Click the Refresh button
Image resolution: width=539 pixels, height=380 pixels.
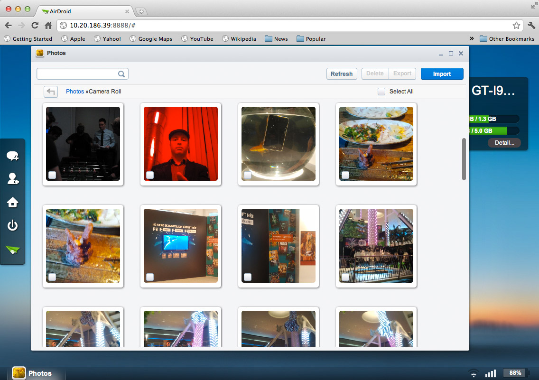click(342, 74)
